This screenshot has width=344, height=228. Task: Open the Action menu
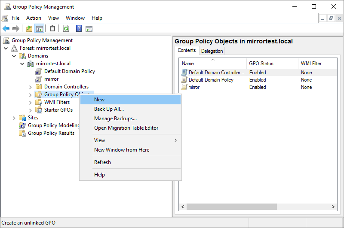(x=34, y=18)
